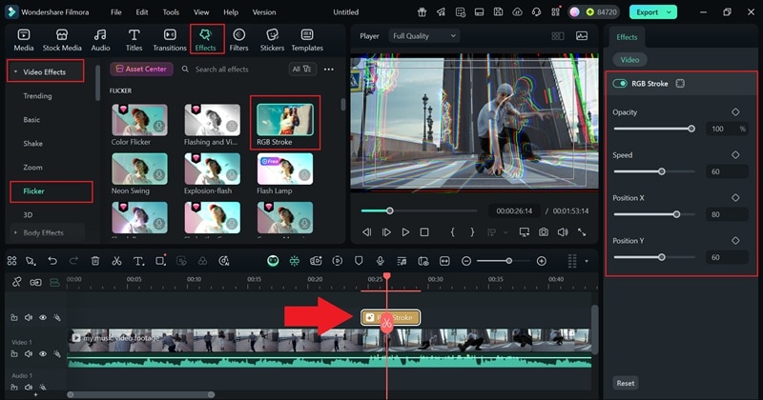This screenshot has height=400, width=763.
Task: Add text with the Text tool
Action: coord(138,261)
